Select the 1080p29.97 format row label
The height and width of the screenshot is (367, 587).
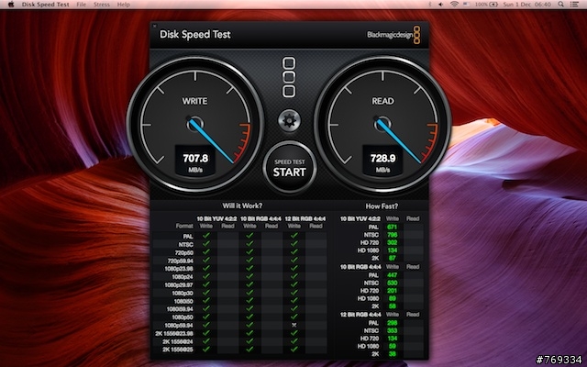(179, 285)
